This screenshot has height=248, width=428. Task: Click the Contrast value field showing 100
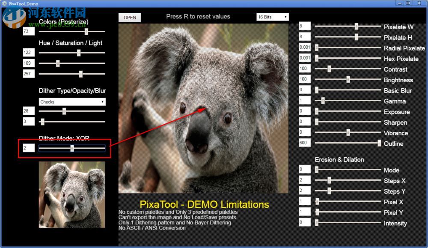pos(304,69)
